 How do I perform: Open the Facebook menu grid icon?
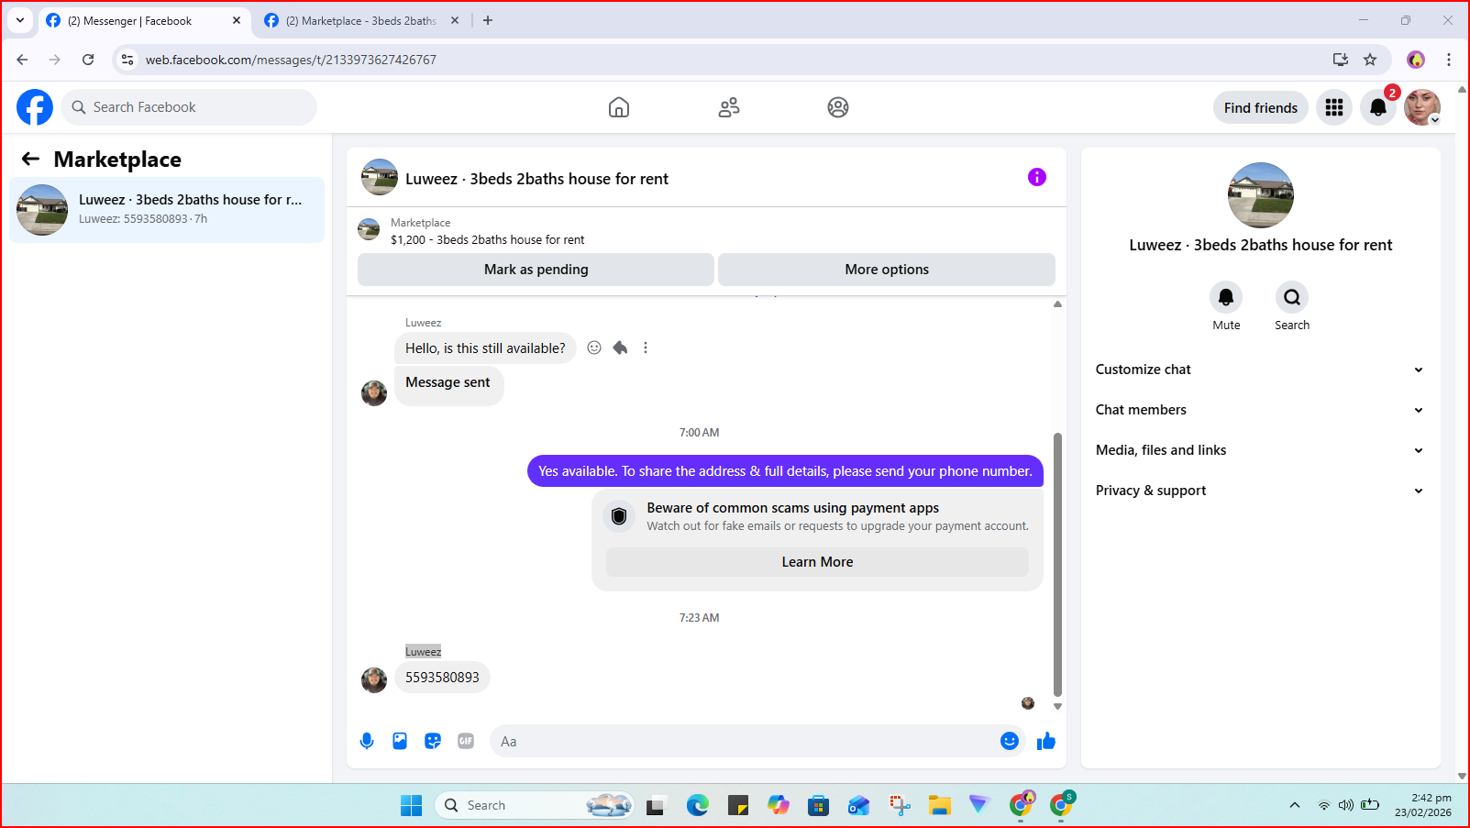point(1334,107)
